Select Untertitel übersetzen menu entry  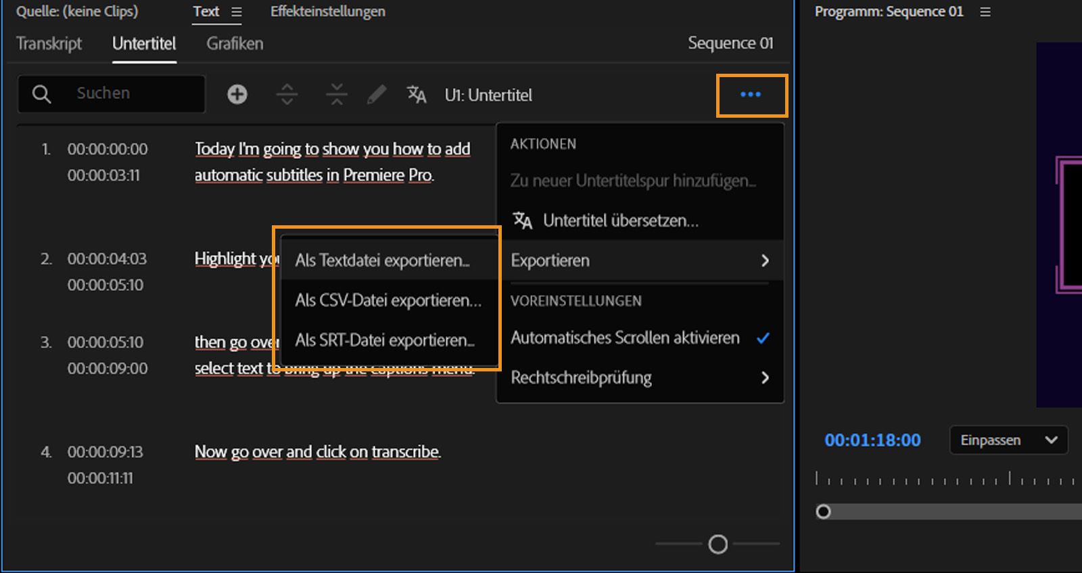pos(620,221)
